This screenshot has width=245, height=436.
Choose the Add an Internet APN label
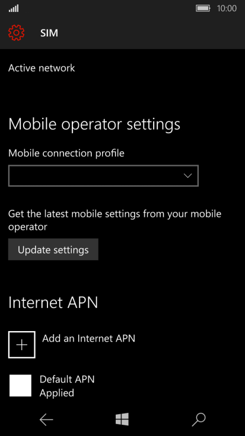[x=89, y=338]
